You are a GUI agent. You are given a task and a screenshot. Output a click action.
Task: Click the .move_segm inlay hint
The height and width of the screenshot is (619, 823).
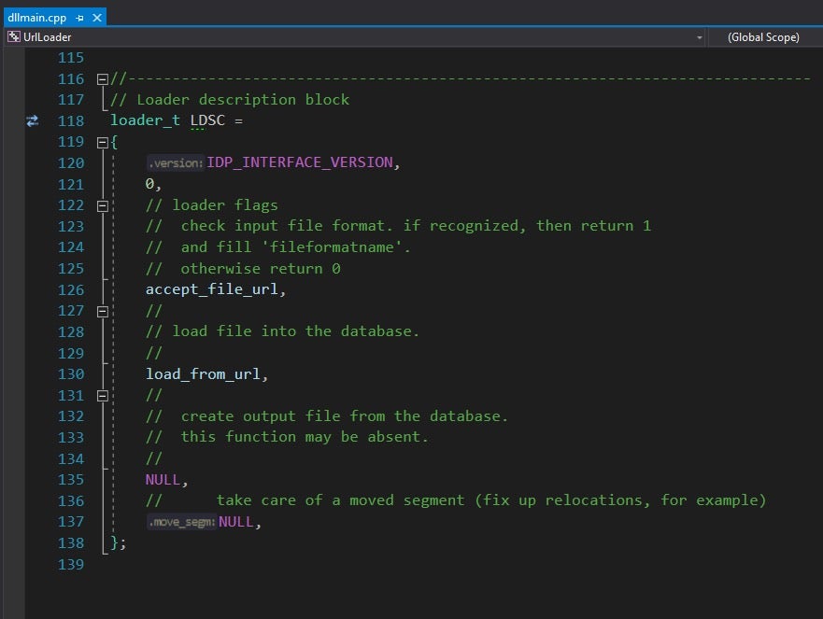pyautogui.click(x=181, y=523)
